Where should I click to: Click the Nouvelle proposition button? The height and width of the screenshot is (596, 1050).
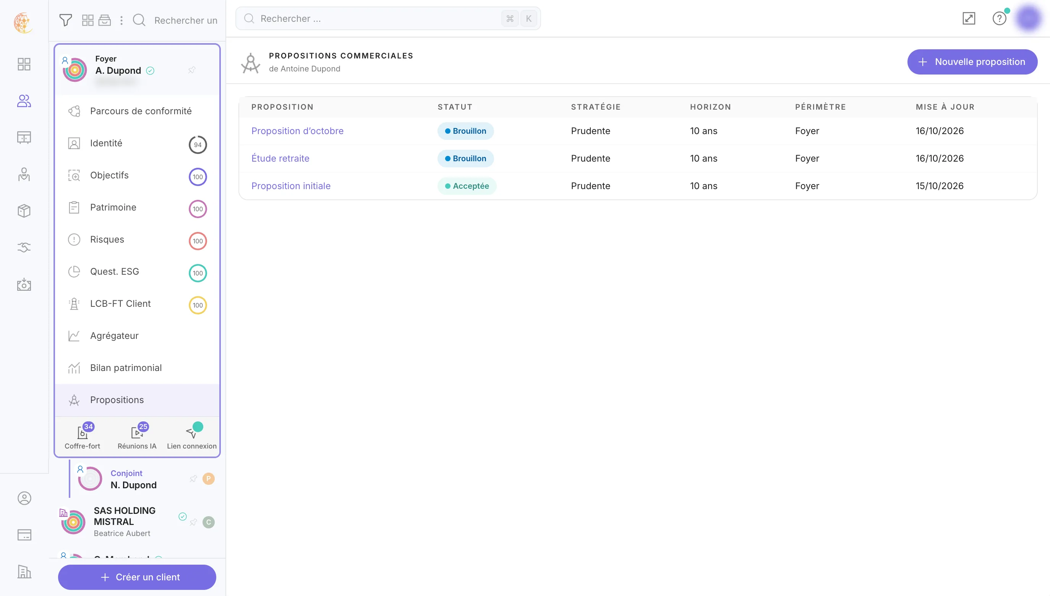click(x=972, y=62)
